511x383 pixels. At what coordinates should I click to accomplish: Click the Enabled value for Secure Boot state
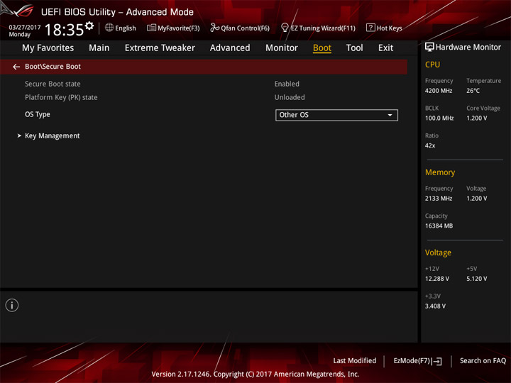287,84
